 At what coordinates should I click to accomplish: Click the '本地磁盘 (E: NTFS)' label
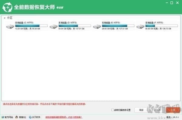(x=111, y=23)
